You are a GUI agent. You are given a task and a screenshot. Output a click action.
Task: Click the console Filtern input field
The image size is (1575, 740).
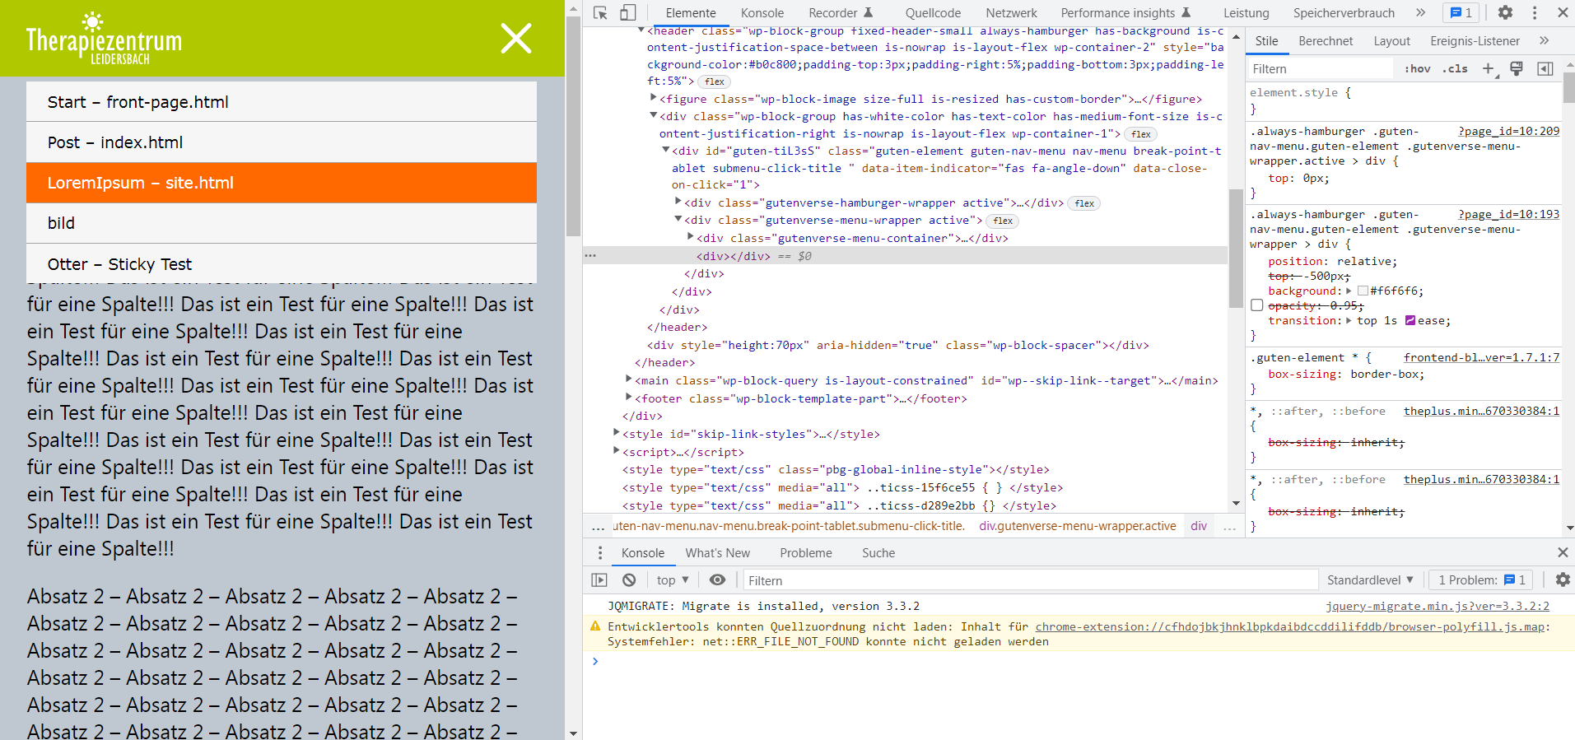(x=1030, y=579)
